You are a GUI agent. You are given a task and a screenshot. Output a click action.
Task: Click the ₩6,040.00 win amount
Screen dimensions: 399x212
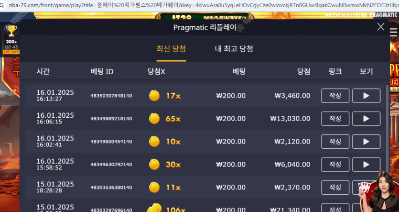click(x=292, y=165)
